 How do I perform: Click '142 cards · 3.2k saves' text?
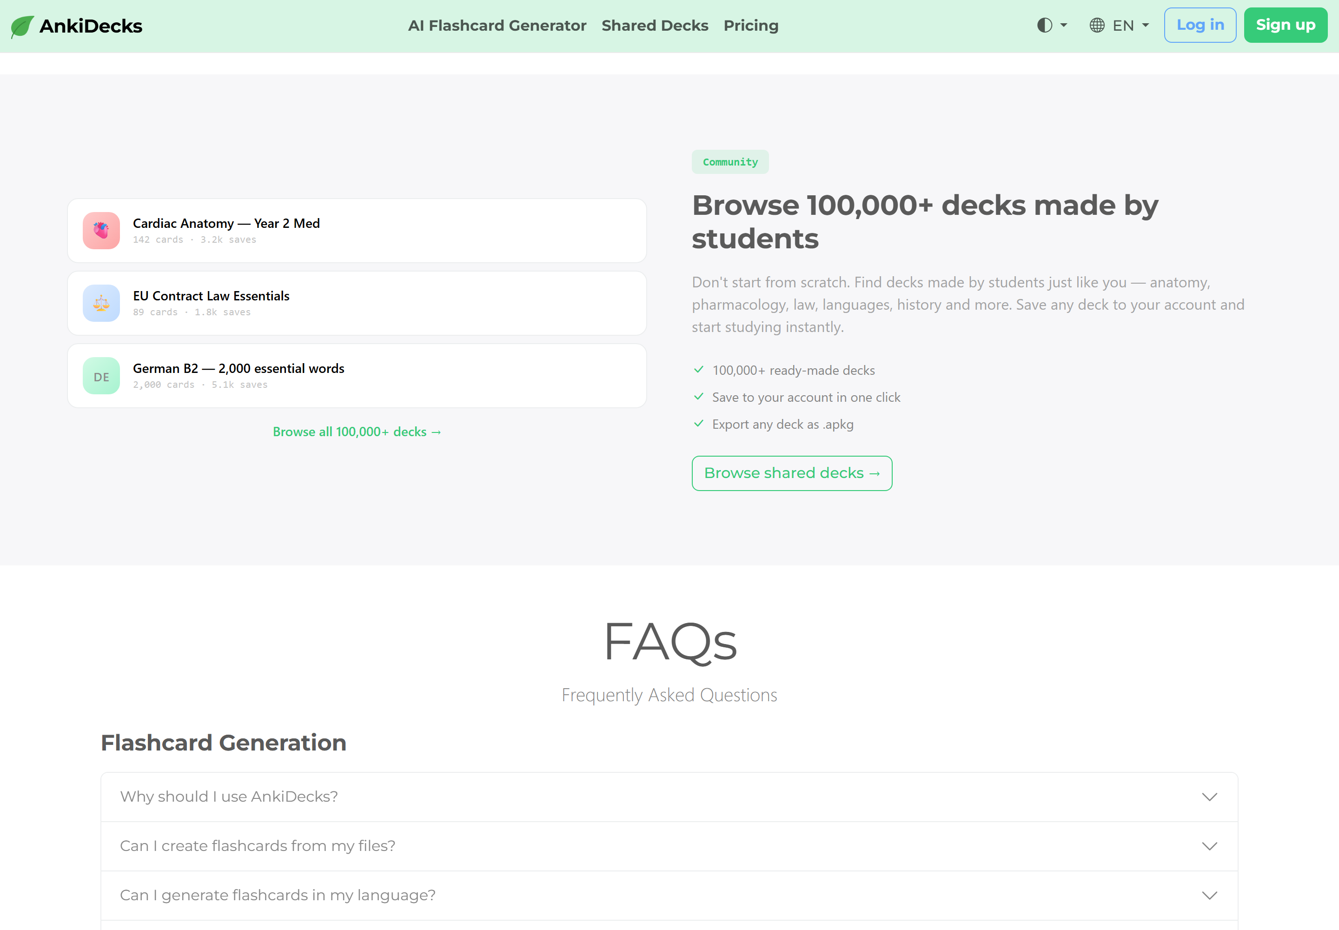pos(195,239)
